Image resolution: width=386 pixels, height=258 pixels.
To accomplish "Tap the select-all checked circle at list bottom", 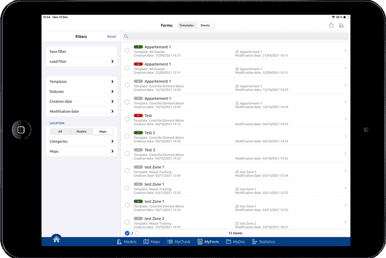I will click(127, 233).
